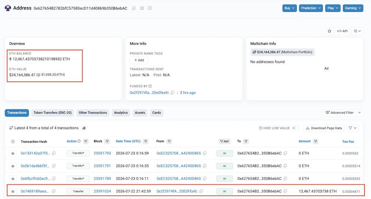This screenshot has width=371, height=199.
Task: Click the Download Page Data button
Action: (x=324, y=128)
